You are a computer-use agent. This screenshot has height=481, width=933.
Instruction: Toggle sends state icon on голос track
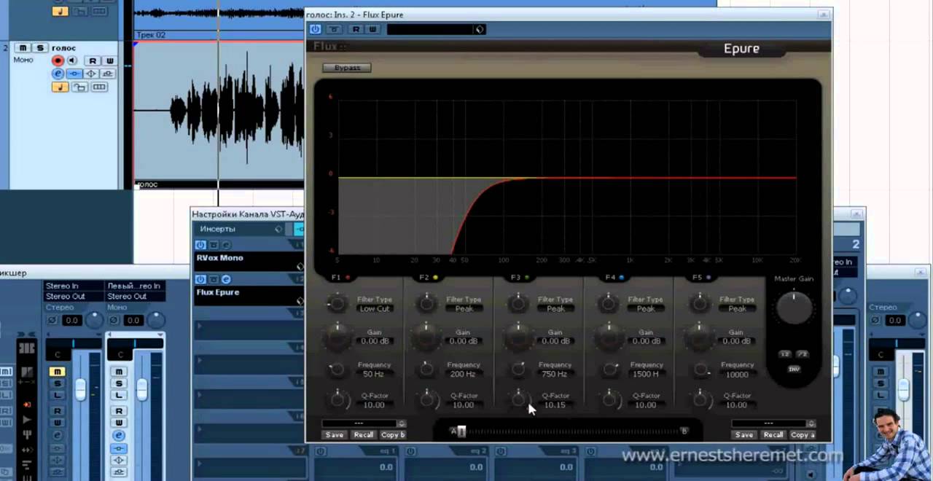click(x=108, y=74)
